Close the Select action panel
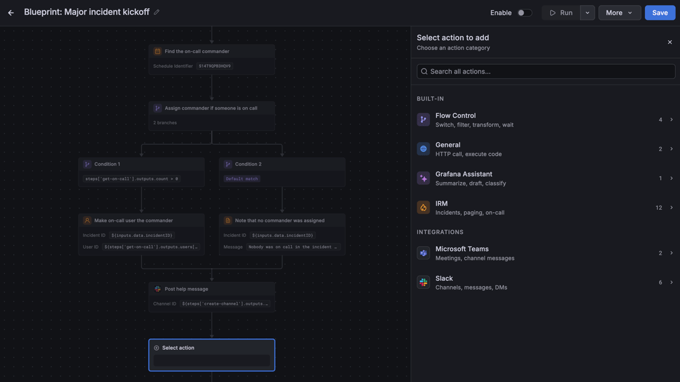Image resolution: width=680 pixels, height=382 pixels. pos(669,42)
